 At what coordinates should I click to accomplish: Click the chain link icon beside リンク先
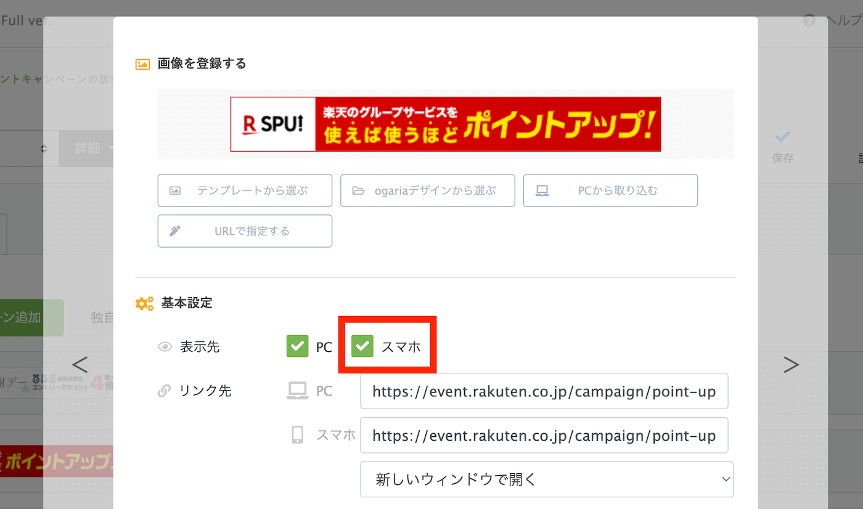(x=164, y=391)
